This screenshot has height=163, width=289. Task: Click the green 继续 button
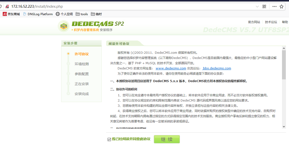(x=167, y=139)
